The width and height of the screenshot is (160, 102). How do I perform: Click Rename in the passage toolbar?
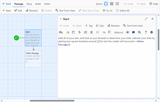click(x=32, y=11)
